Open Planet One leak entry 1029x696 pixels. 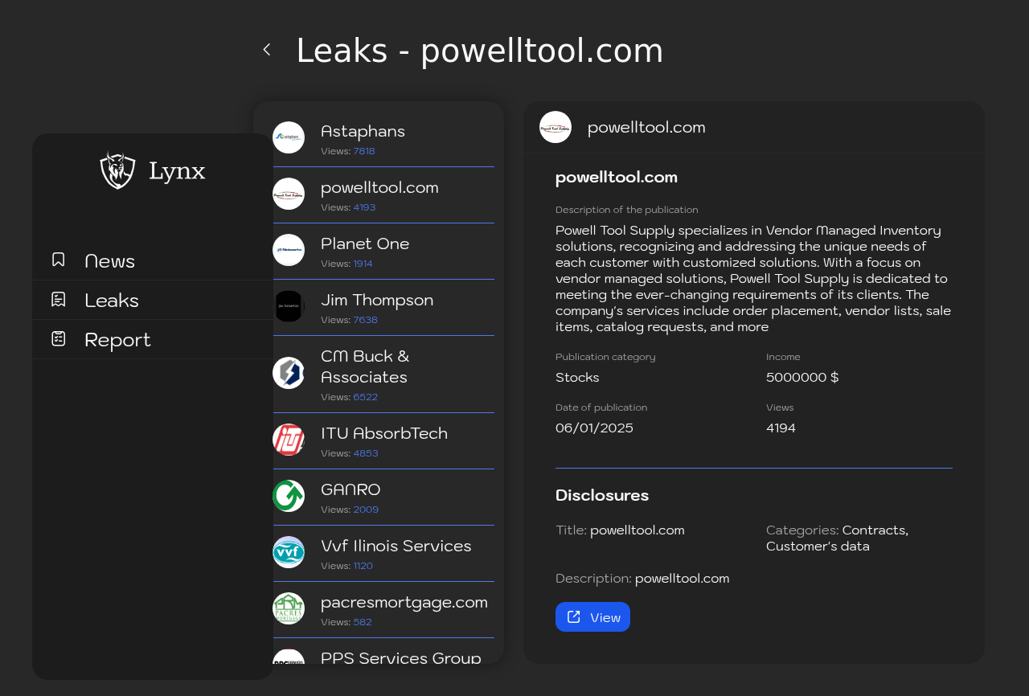coord(383,252)
